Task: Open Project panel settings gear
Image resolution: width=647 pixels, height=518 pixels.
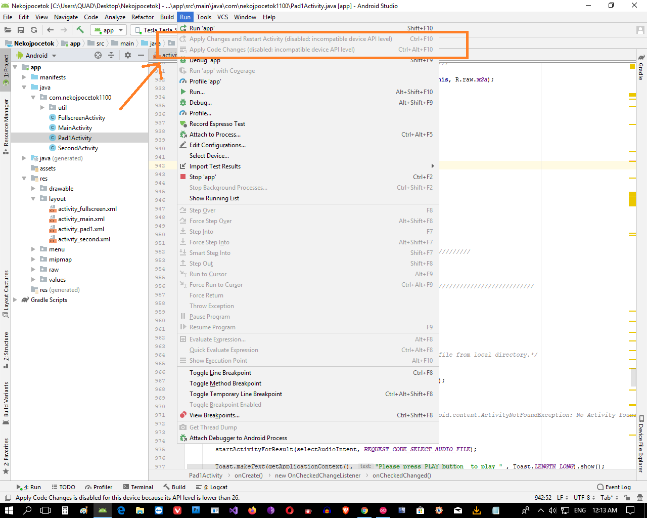Action: [127, 55]
